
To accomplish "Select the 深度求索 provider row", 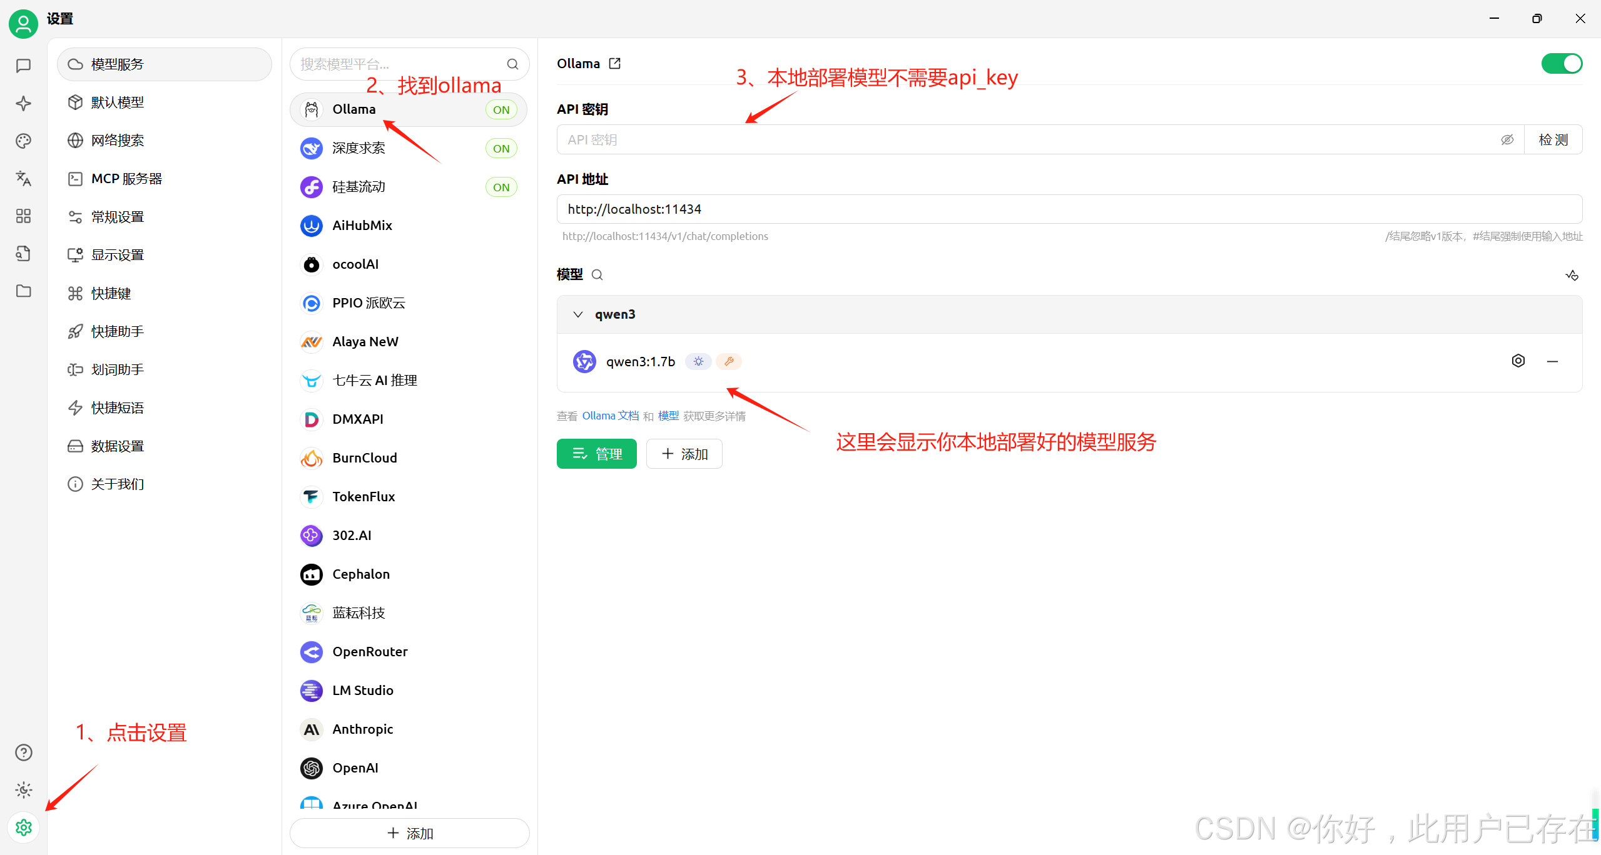I will click(409, 148).
